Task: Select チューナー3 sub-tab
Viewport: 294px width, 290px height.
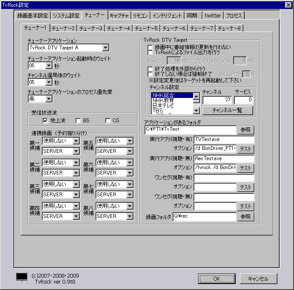Action: (91, 28)
